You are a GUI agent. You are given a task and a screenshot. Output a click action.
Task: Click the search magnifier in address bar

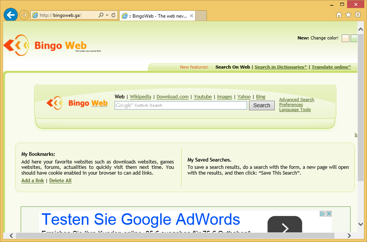[101, 15]
